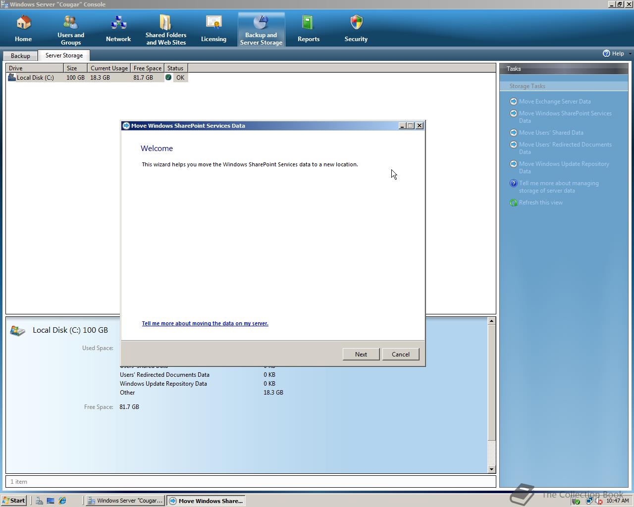Click the Windows drive icon in details pane
634x507 pixels.
17,331
